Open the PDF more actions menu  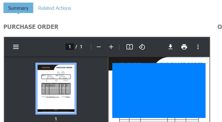[x=198, y=47]
